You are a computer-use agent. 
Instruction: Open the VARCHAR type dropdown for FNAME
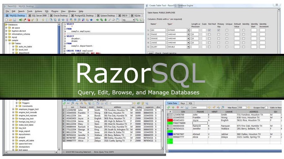[188, 34]
